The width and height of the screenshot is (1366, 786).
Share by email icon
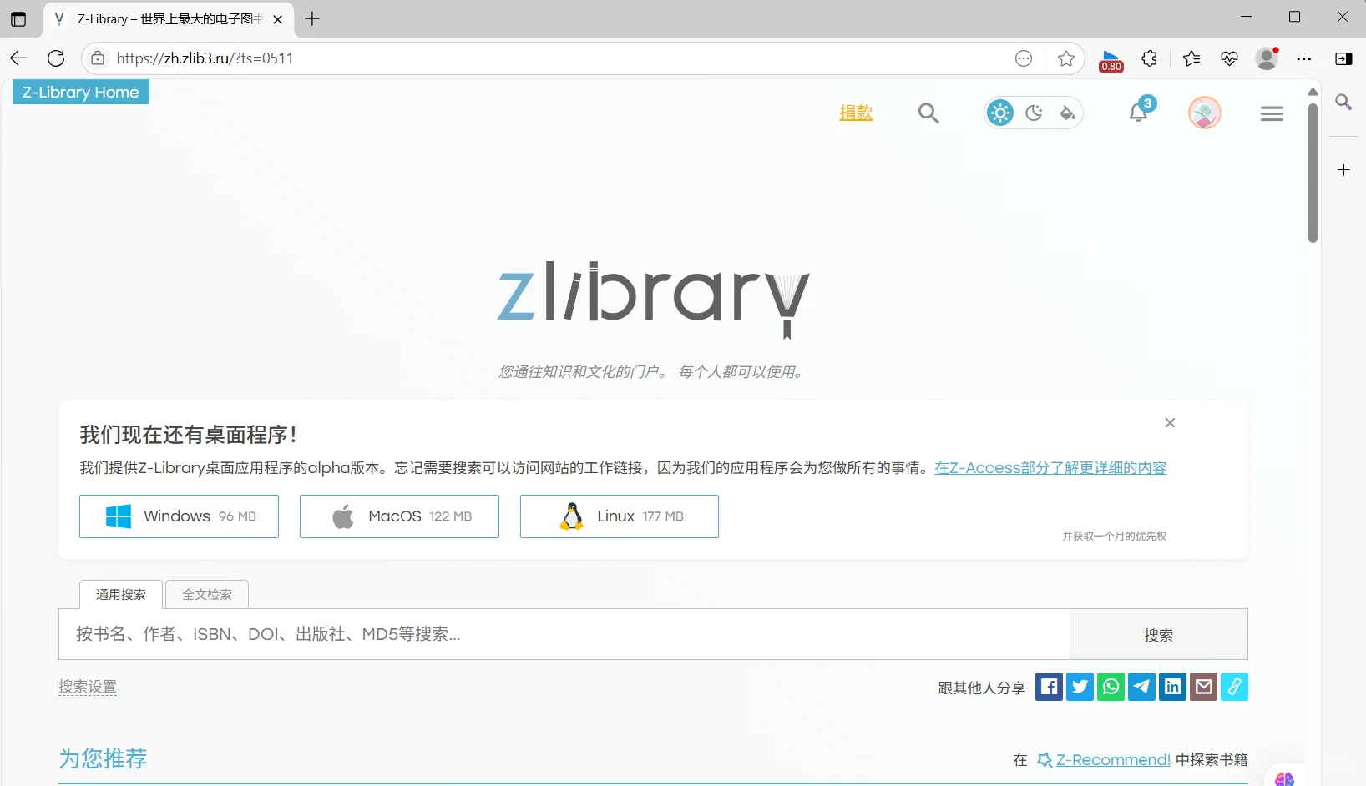click(1204, 687)
